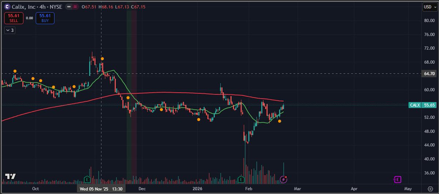Click the 55.61 SELL button
439x194 pixels.
(14, 18)
